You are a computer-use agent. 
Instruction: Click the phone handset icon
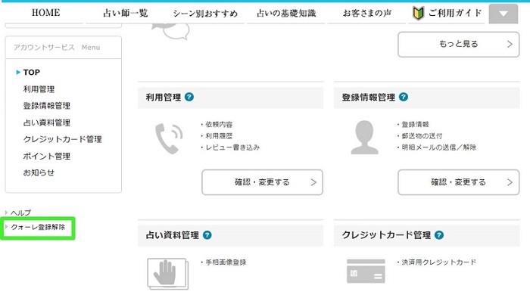point(169,138)
